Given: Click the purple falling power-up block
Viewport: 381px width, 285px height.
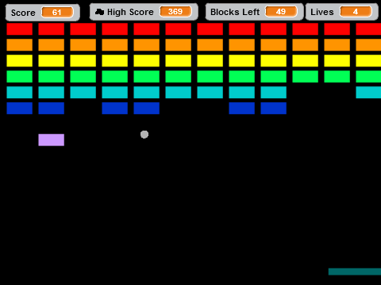Looking at the screenshot, I should tap(52, 140).
